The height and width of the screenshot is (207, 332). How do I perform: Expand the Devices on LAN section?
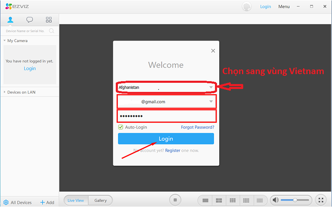coord(5,92)
